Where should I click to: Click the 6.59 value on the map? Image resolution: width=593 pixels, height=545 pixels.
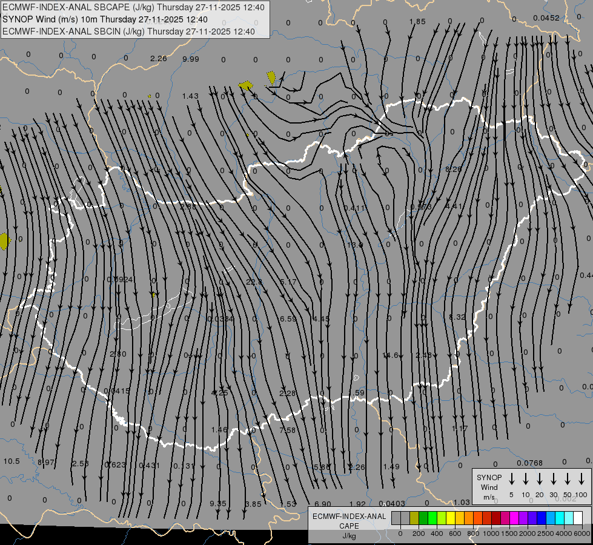288,319
